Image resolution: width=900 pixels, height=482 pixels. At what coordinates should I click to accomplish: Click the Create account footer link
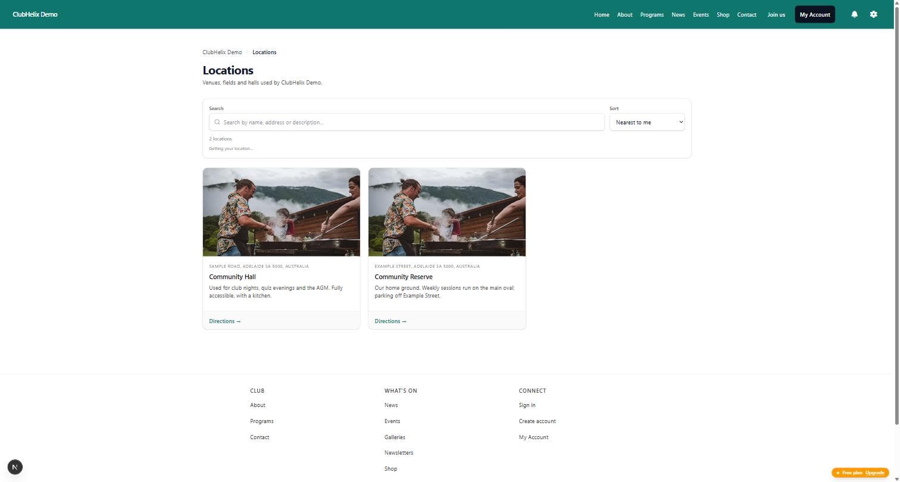click(537, 421)
